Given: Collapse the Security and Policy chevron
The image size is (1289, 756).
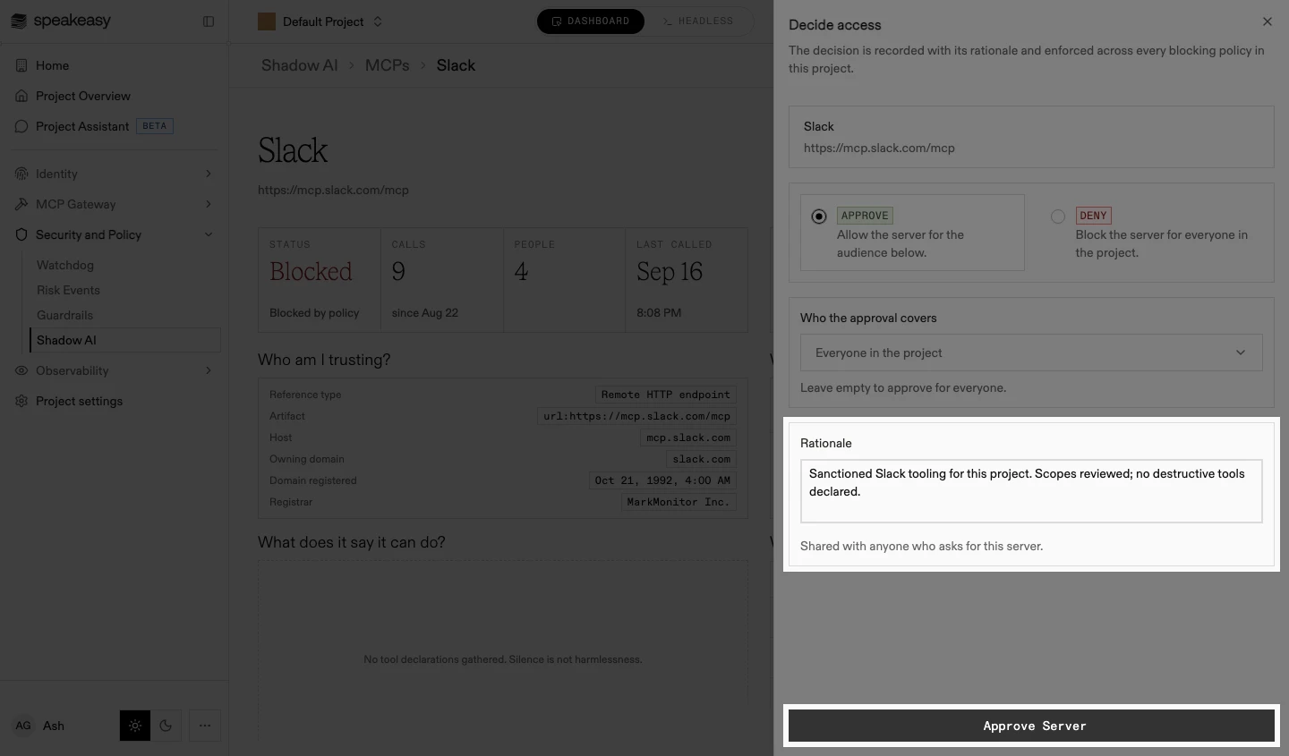Looking at the screenshot, I should (209, 234).
